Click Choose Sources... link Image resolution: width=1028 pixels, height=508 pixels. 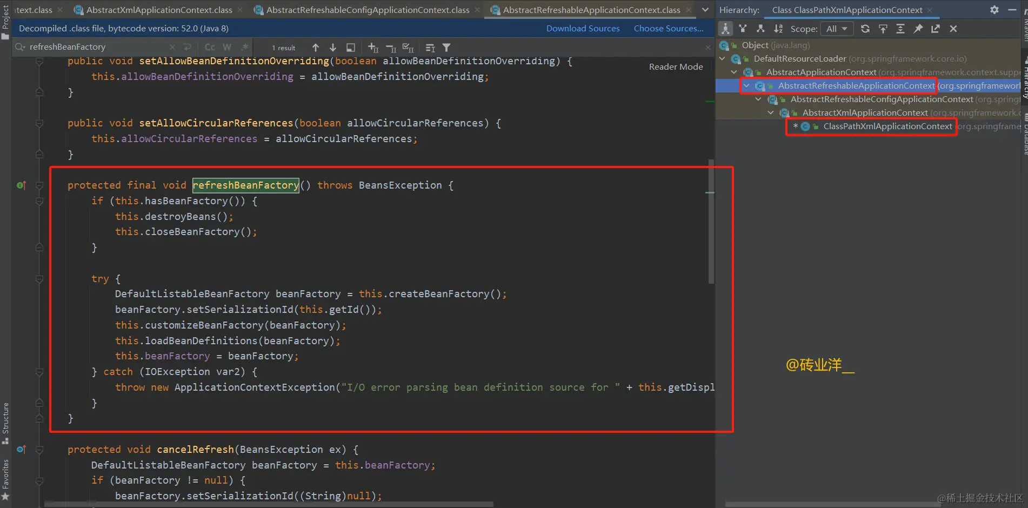(669, 28)
